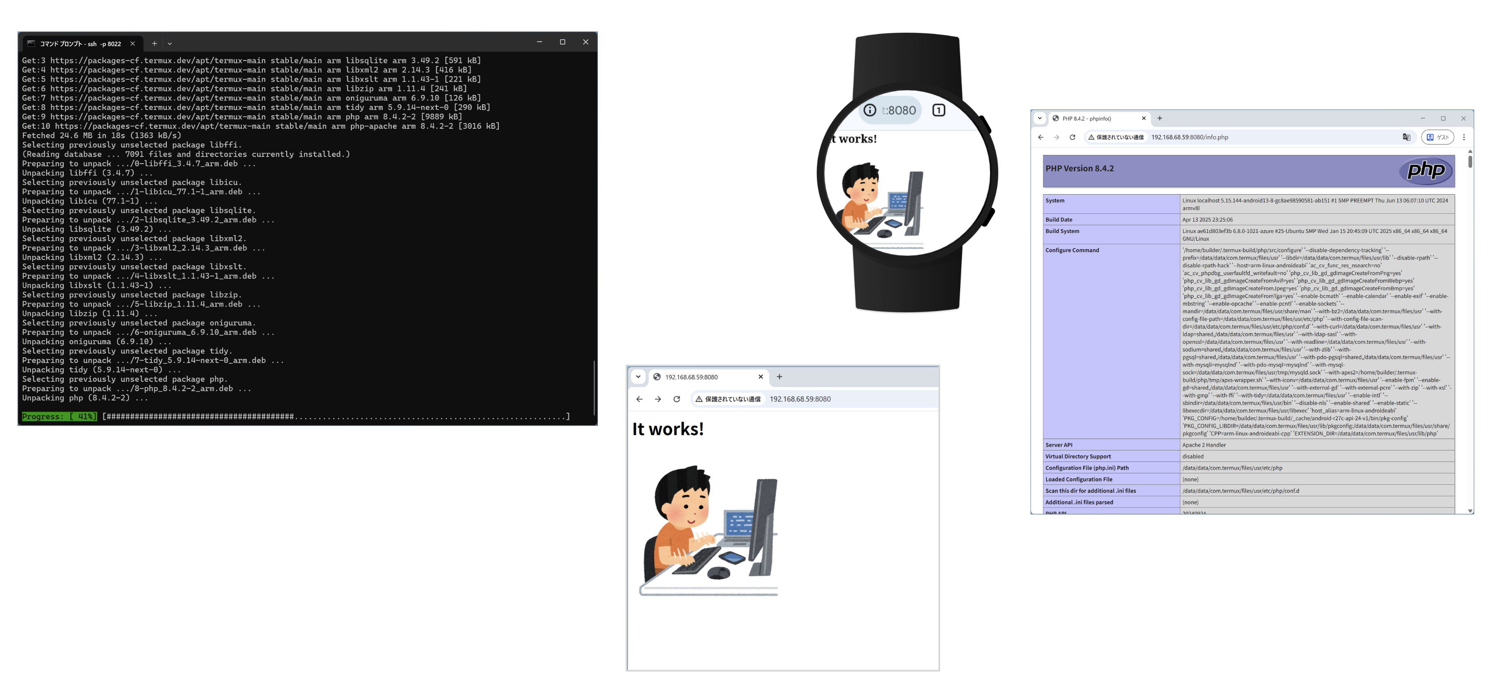This screenshot has width=1500, height=690.
Task: Tap the site info icon on watch
Action: pos(869,110)
